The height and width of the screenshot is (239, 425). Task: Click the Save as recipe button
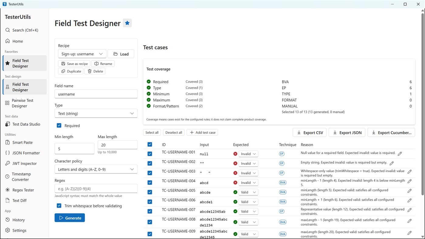[74, 63]
